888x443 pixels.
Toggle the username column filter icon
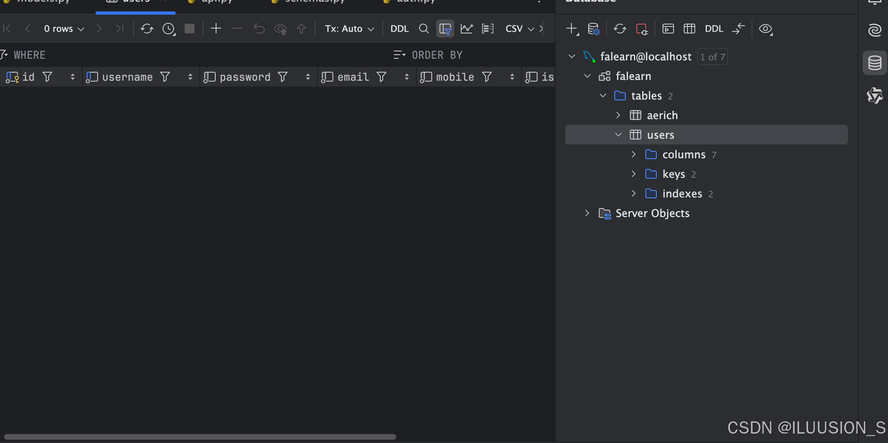[165, 77]
